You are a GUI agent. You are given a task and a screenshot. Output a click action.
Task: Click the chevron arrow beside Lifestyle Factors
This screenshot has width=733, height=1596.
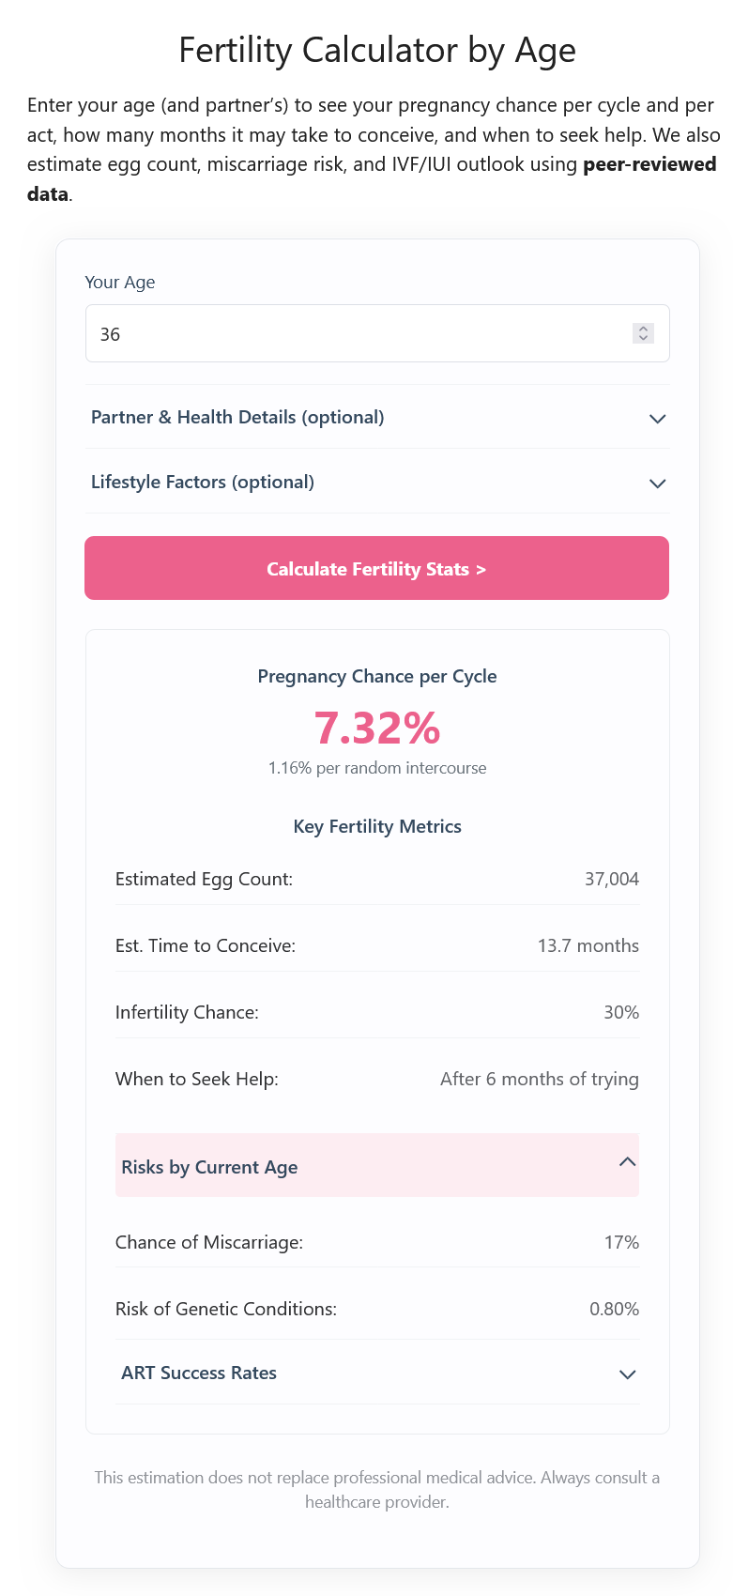tap(657, 483)
